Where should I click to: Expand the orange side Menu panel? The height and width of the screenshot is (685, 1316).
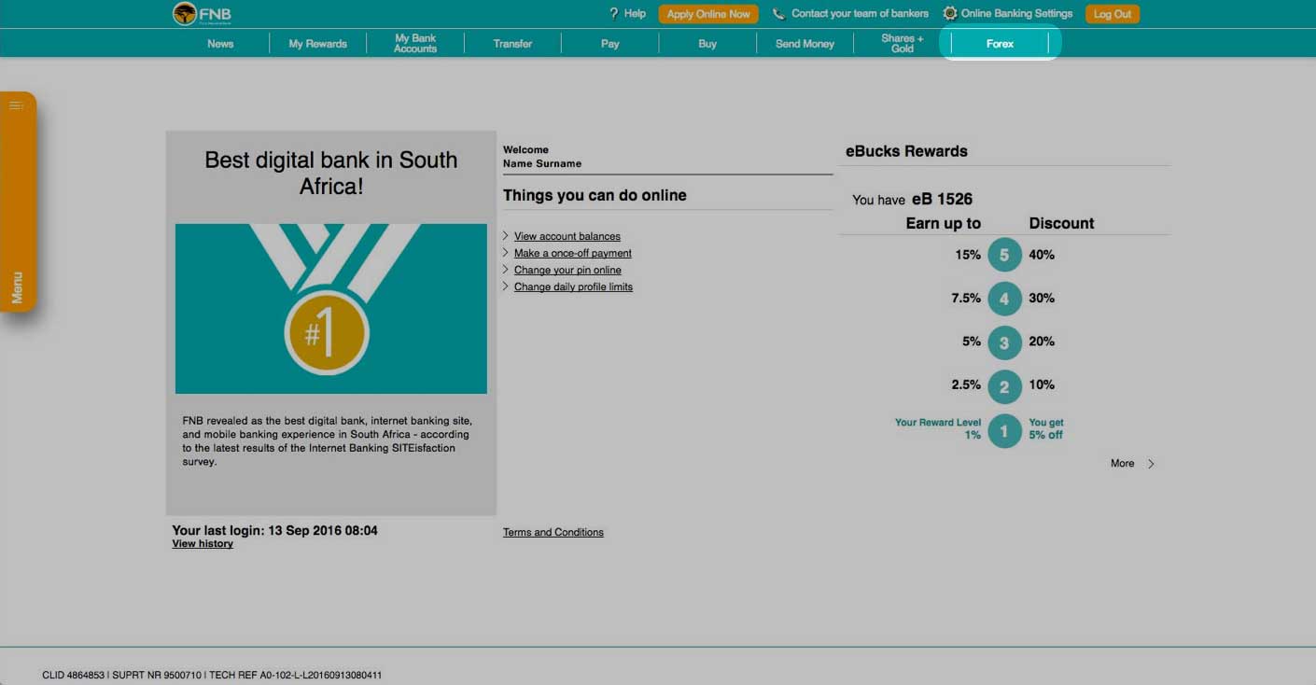(x=18, y=201)
